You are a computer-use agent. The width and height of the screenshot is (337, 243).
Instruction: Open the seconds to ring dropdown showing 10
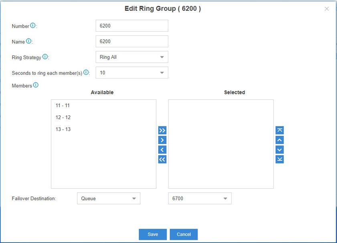click(132, 72)
